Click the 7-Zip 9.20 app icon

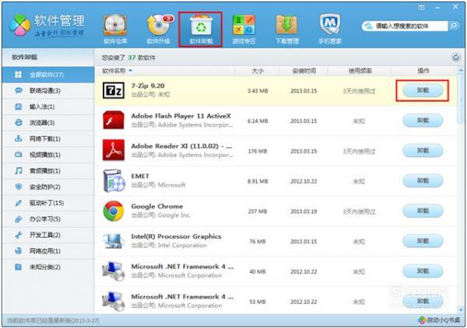114,90
